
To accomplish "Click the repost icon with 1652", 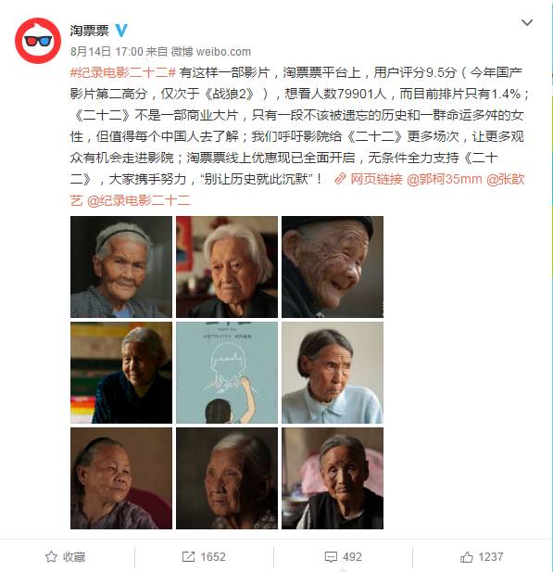I will (x=188, y=556).
